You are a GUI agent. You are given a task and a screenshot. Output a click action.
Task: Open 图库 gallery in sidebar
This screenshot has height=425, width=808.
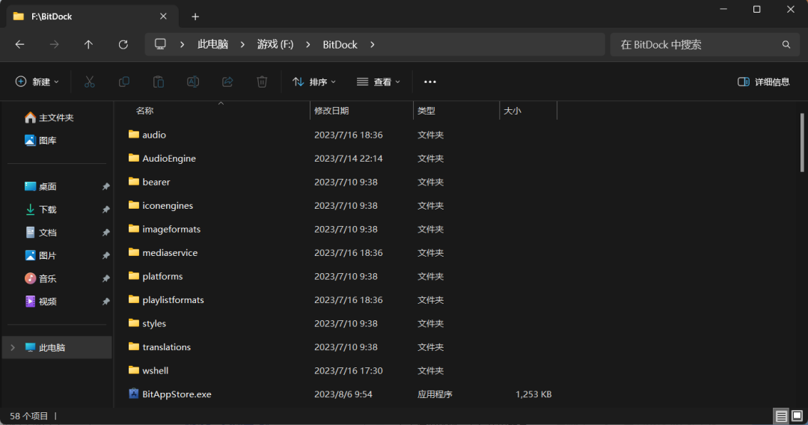pyautogui.click(x=40, y=140)
